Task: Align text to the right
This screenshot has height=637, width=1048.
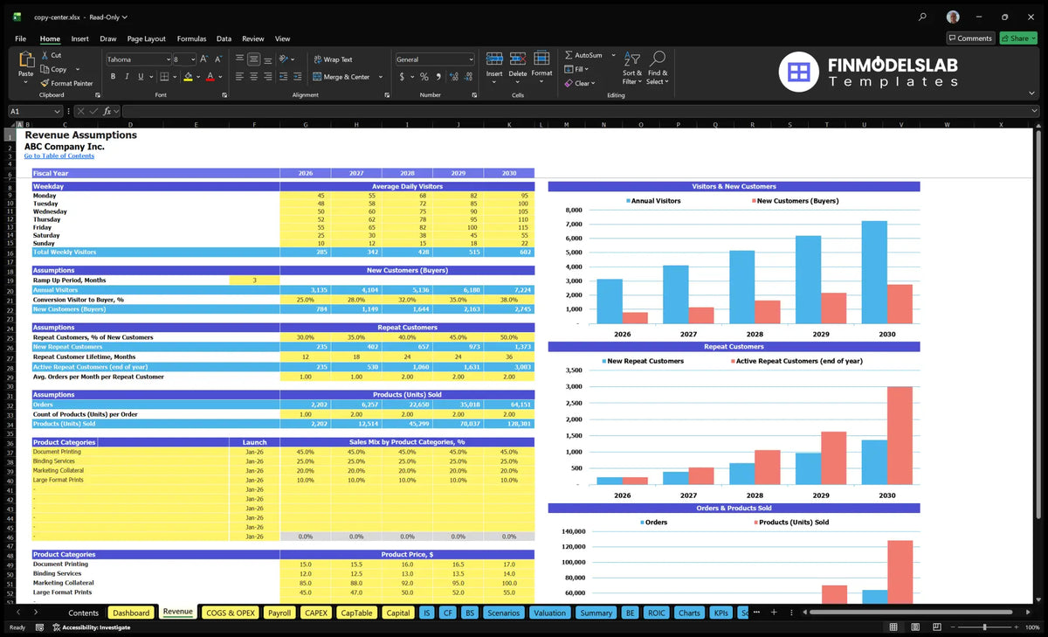Action: click(x=269, y=77)
